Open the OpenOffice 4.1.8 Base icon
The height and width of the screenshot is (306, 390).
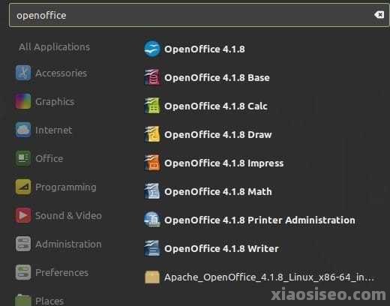click(152, 77)
